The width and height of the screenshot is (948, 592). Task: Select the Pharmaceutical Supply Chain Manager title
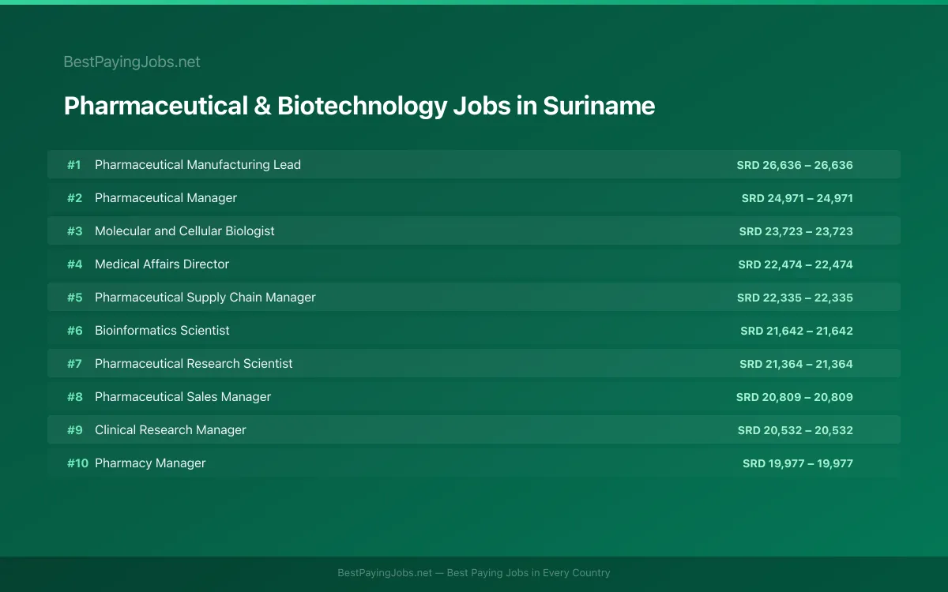[205, 298]
